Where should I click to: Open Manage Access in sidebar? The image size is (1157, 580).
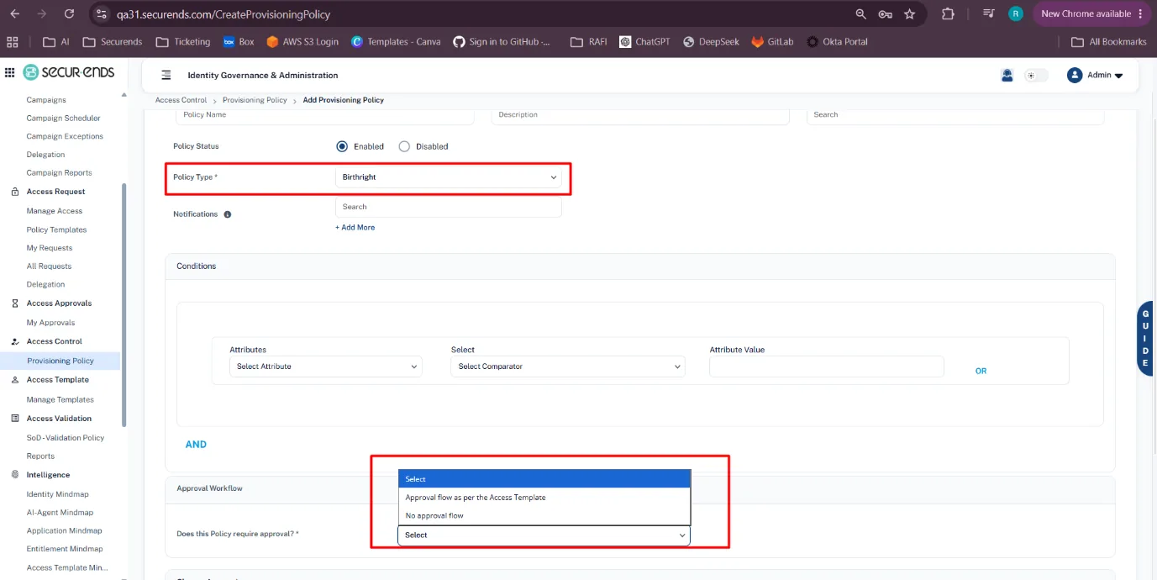[55, 211]
